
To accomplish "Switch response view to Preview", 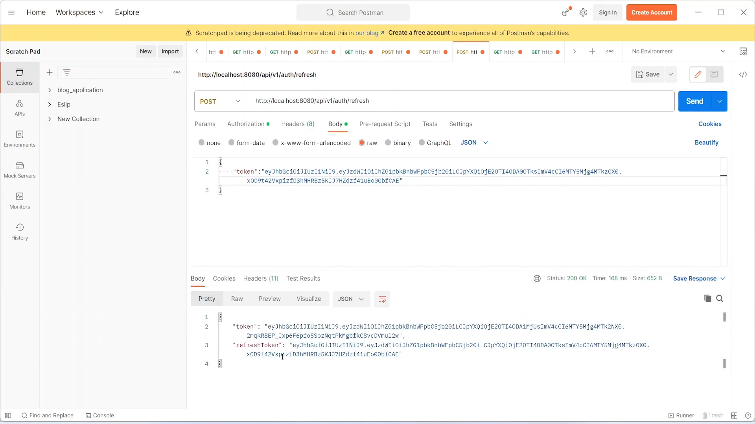I will pos(269,299).
